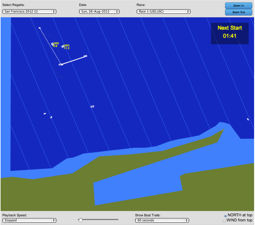Change the Playback Speed dropdown selection
255x225 pixels.
pyautogui.click(x=29, y=220)
